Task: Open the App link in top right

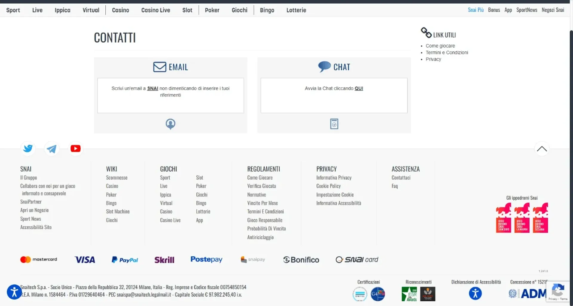Action: coord(508,10)
